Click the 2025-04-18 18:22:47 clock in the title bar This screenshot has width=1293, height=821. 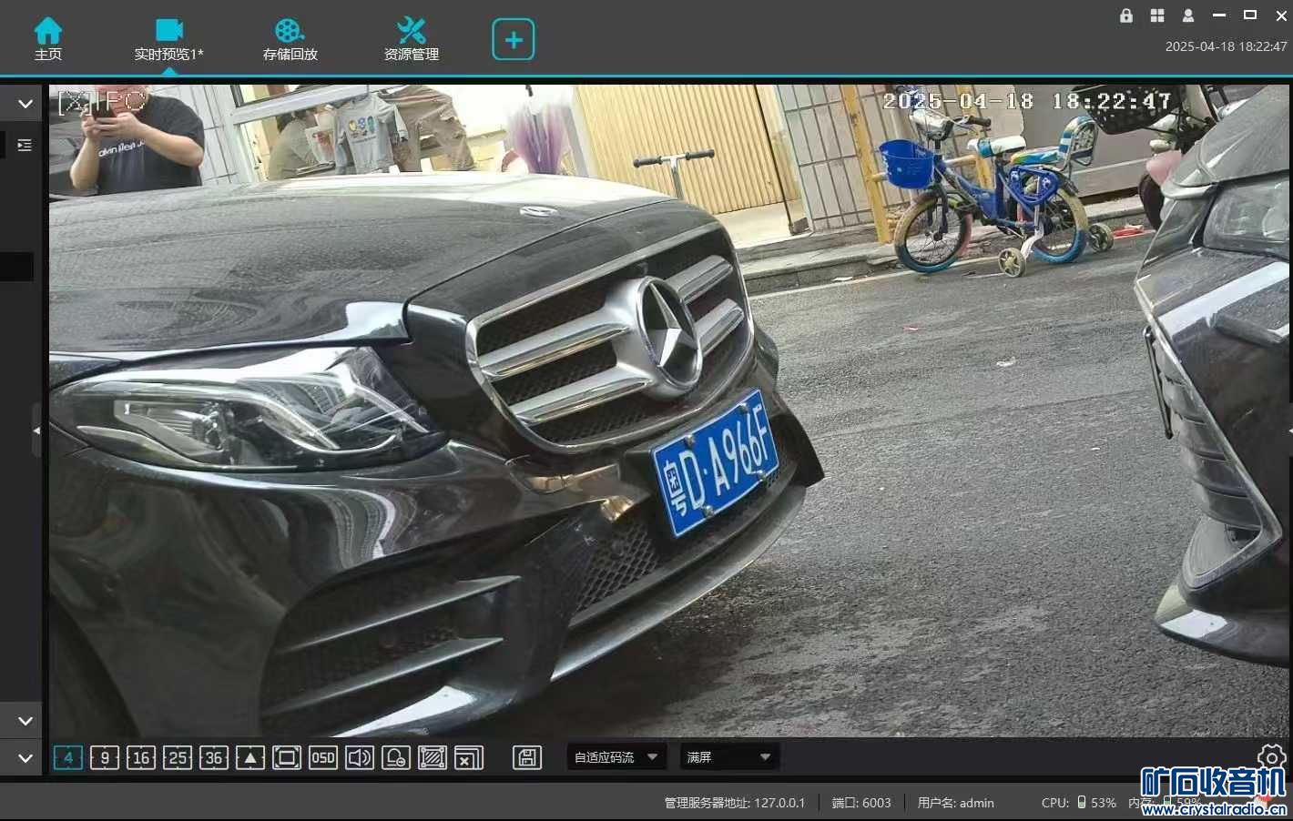tap(1227, 46)
